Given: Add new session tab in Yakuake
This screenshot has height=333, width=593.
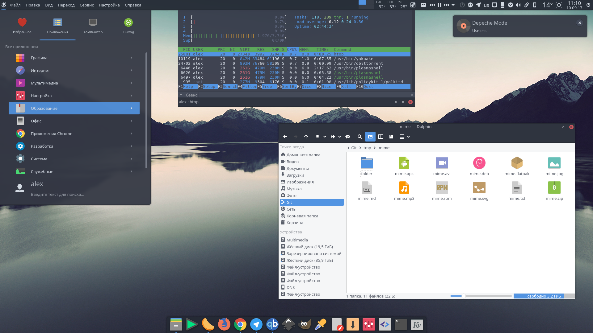Looking at the screenshot, I should (x=181, y=95).
